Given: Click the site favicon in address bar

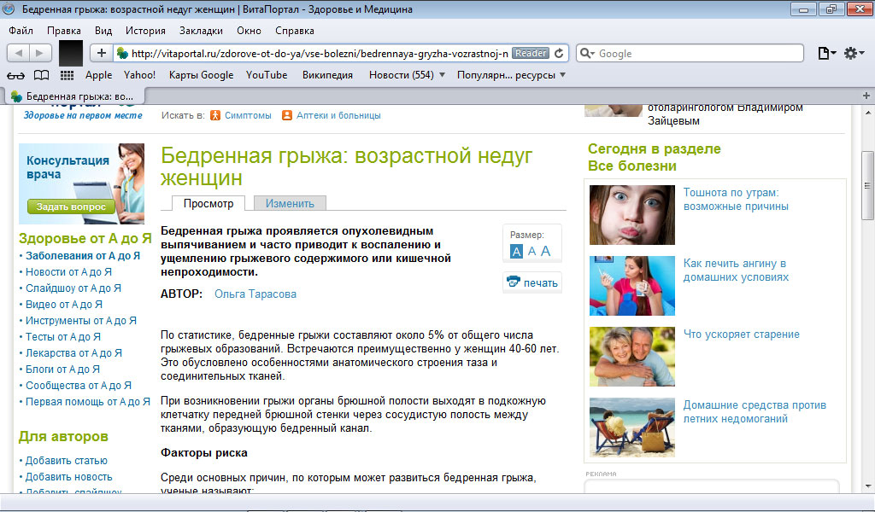Looking at the screenshot, I should pyautogui.click(x=122, y=54).
